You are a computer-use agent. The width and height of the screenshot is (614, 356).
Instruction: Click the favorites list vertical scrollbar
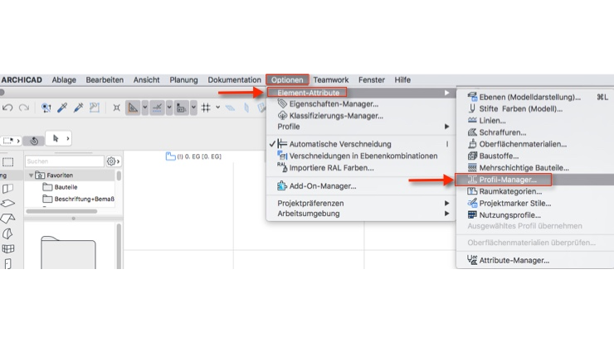[x=119, y=176]
